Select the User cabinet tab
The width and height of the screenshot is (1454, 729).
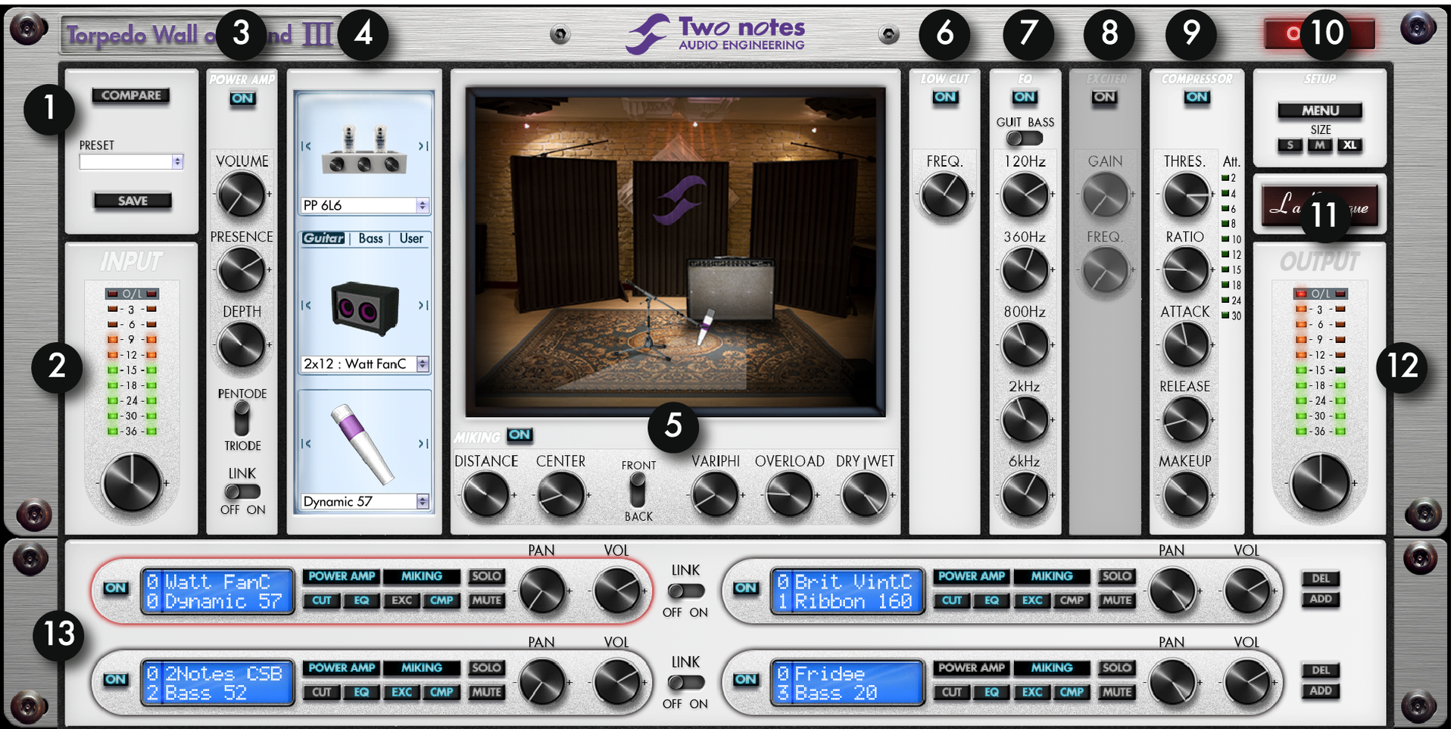[411, 238]
